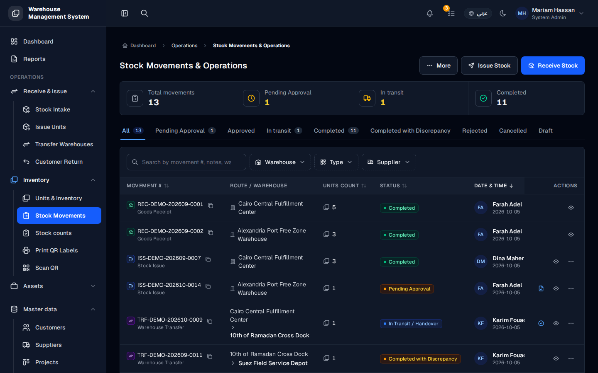
Task: Open the Supplier filter dropdown
Action: click(x=389, y=162)
